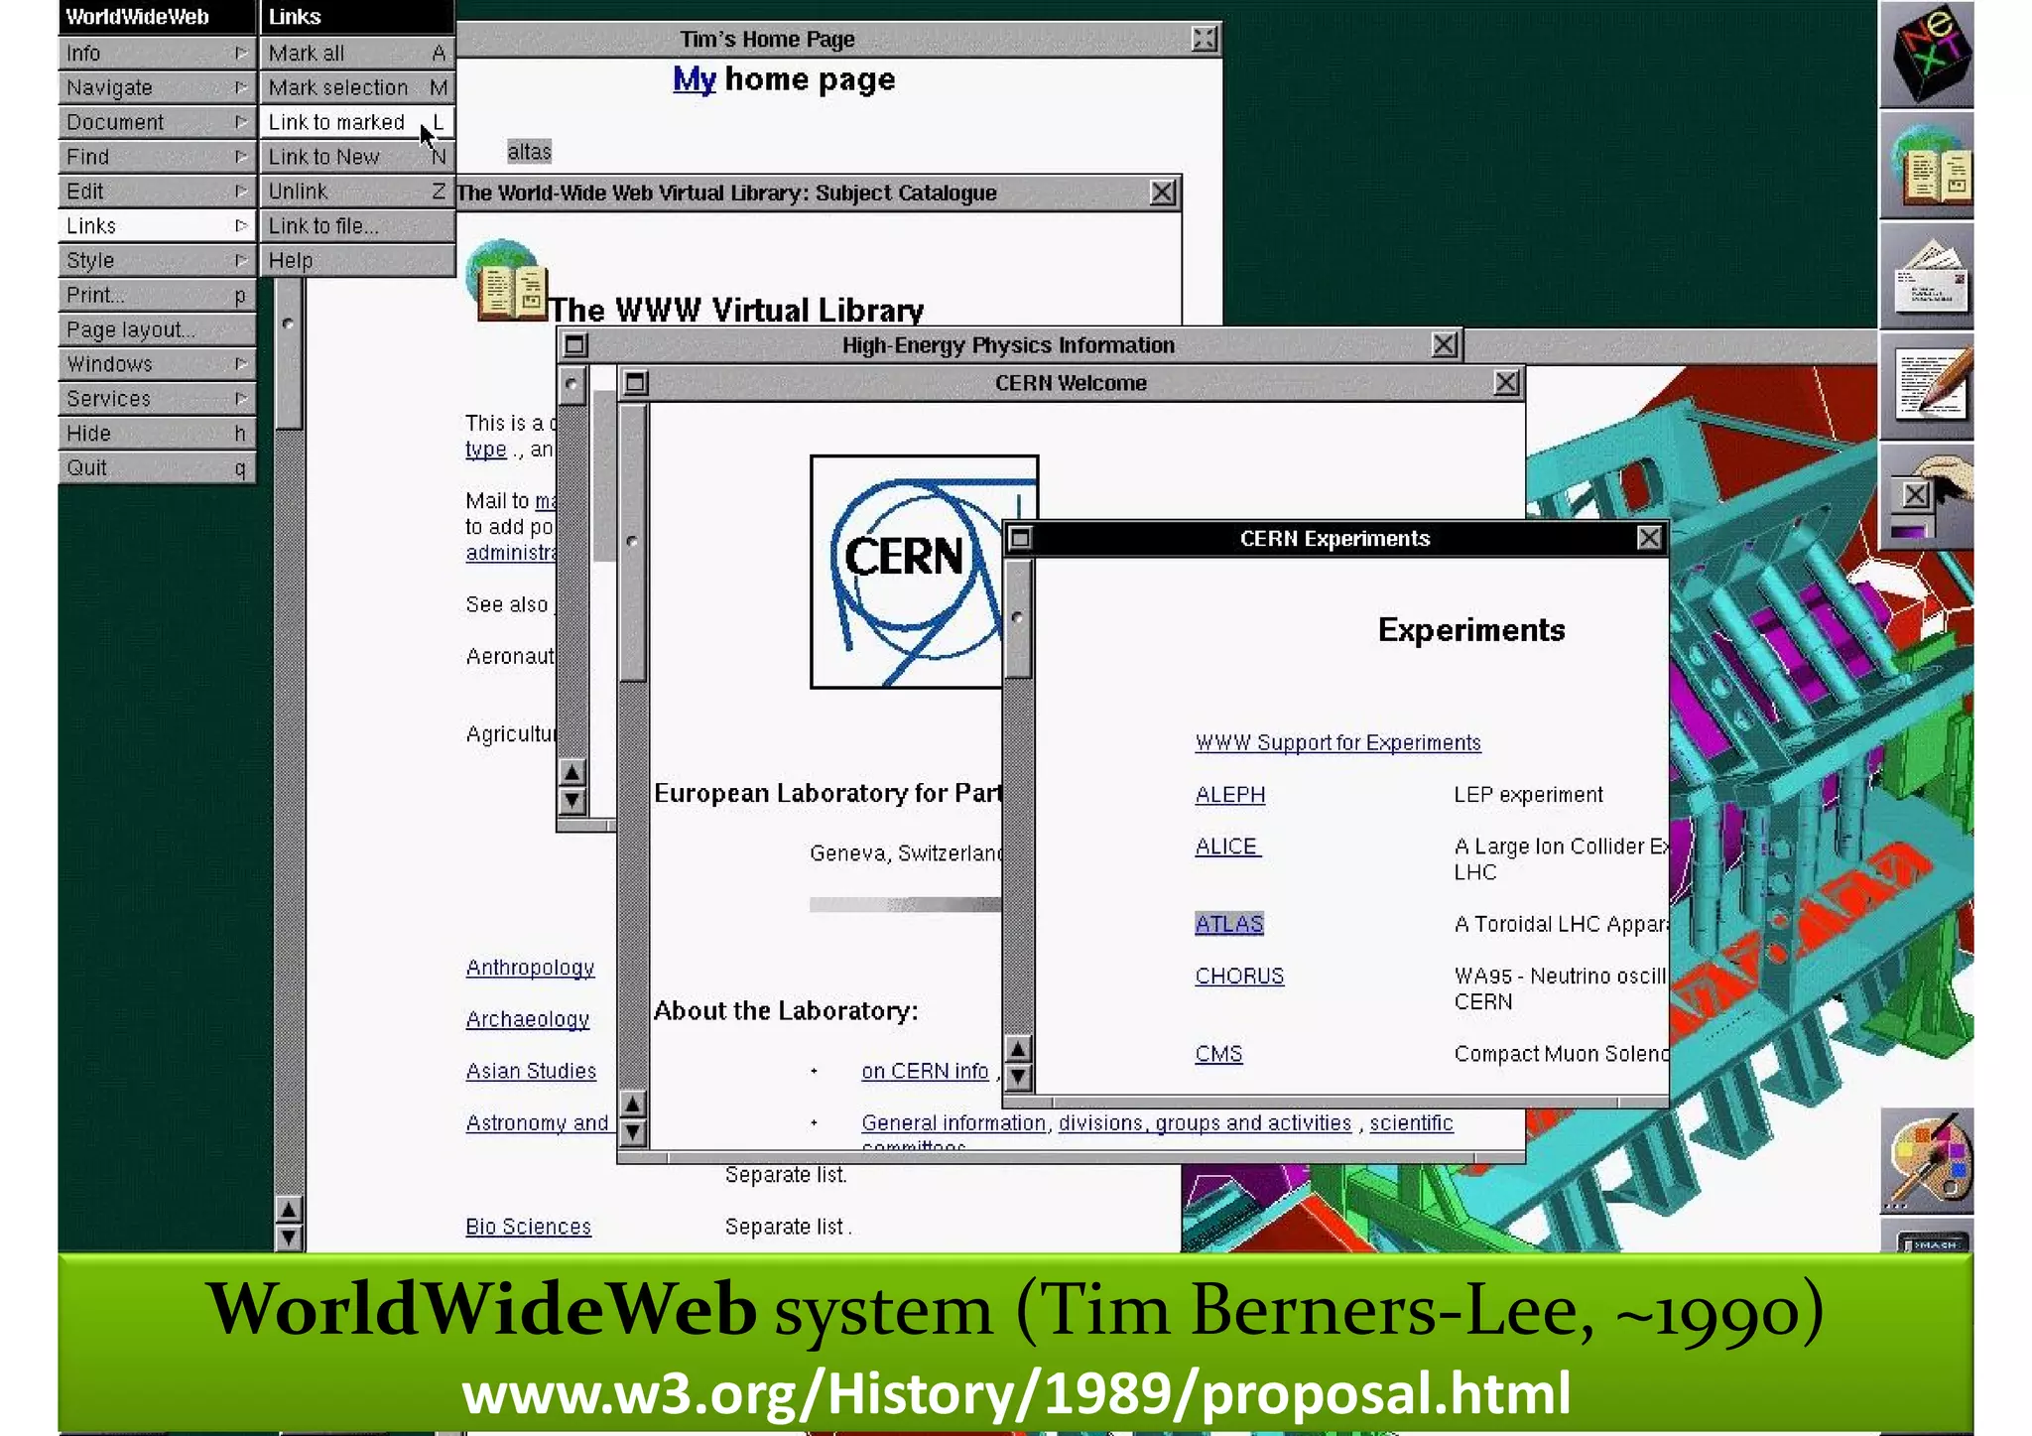Select Link to marked

tap(357, 122)
